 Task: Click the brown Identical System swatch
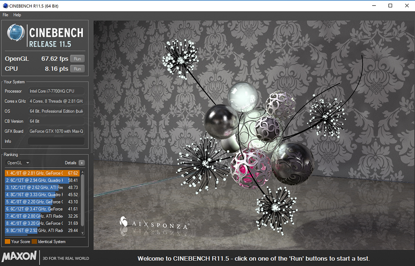click(34, 241)
